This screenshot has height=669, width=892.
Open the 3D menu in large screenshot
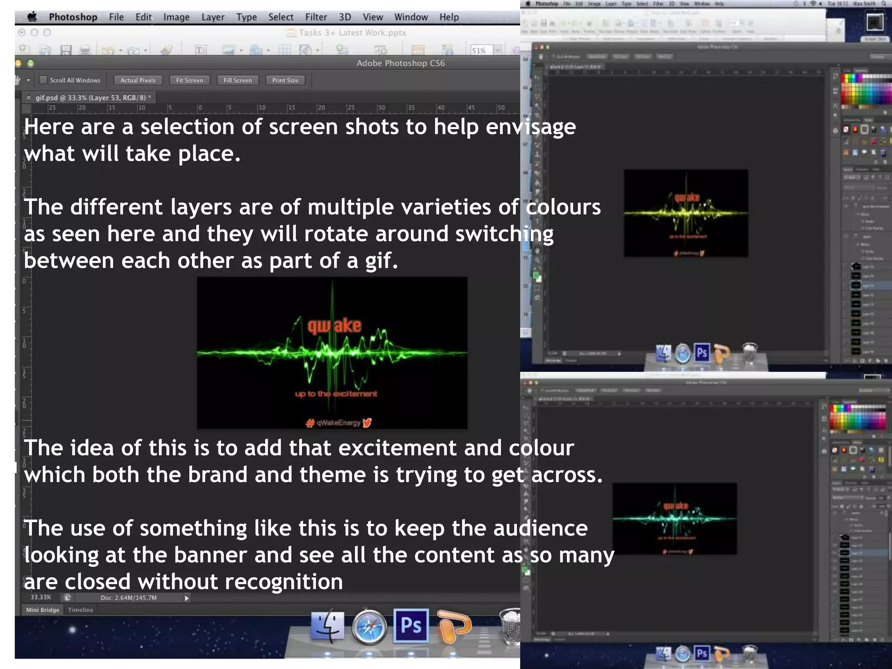pos(345,17)
